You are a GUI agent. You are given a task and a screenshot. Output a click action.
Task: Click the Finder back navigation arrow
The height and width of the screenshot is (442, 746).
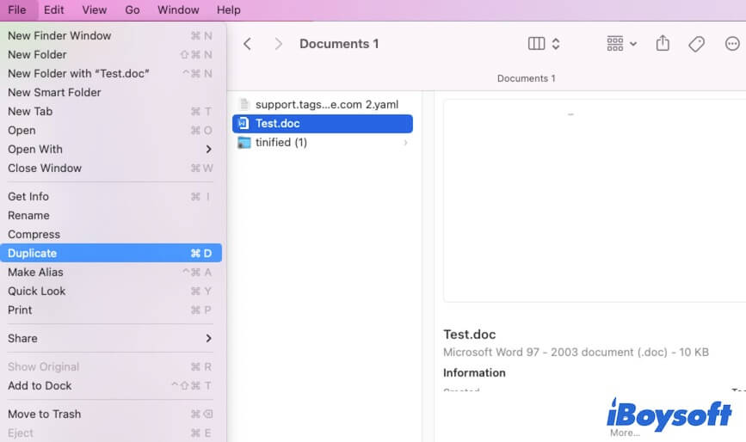tap(247, 44)
